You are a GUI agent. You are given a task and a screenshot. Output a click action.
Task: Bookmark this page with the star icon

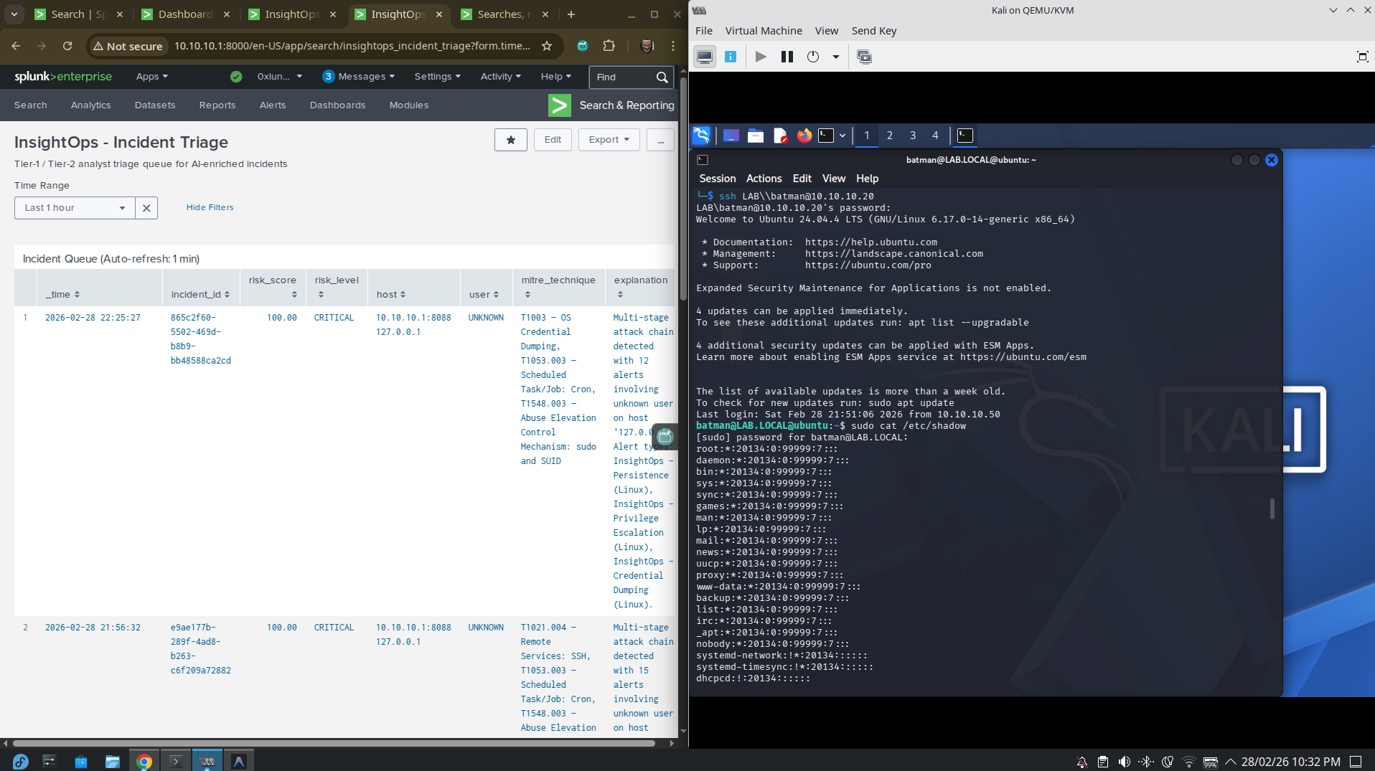click(x=547, y=46)
